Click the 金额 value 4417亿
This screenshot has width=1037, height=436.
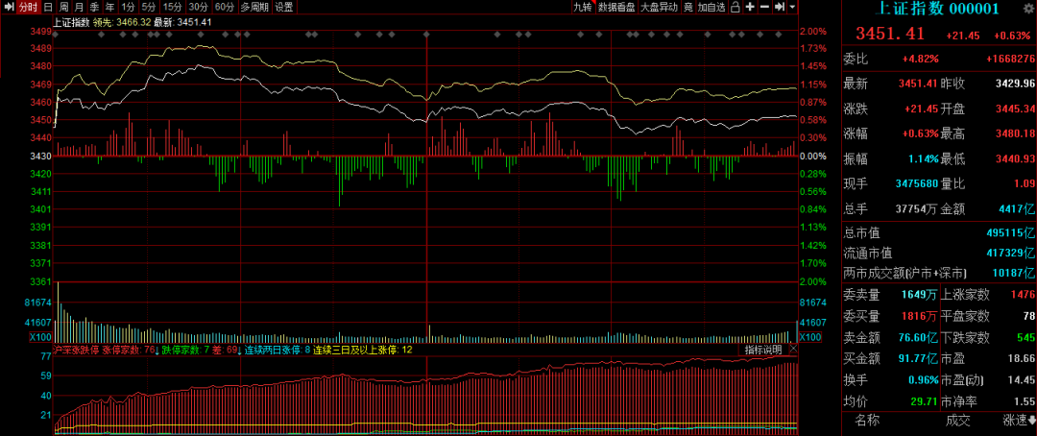(1017, 209)
